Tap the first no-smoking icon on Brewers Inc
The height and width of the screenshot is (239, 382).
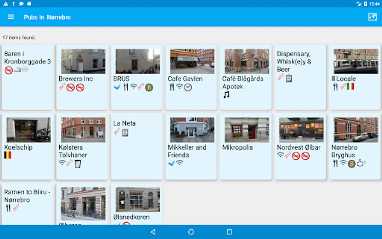pos(71,87)
